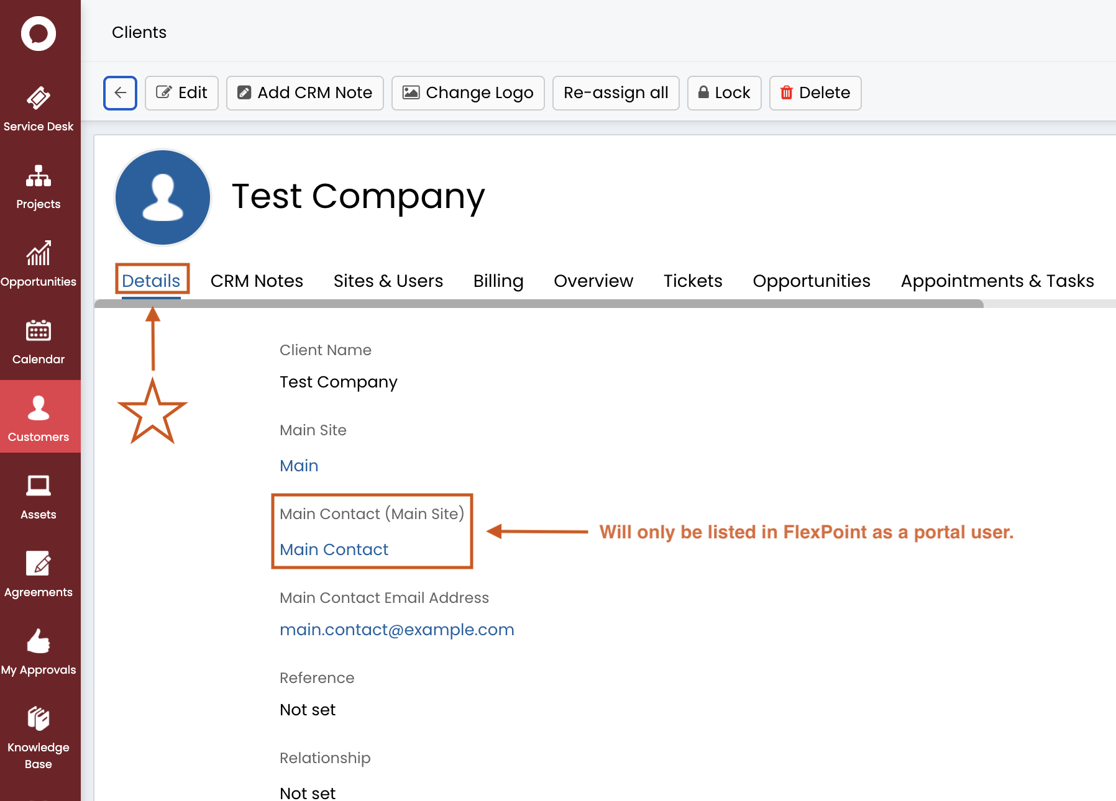
Task: Open the Billing tab
Action: click(x=498, y=281)
